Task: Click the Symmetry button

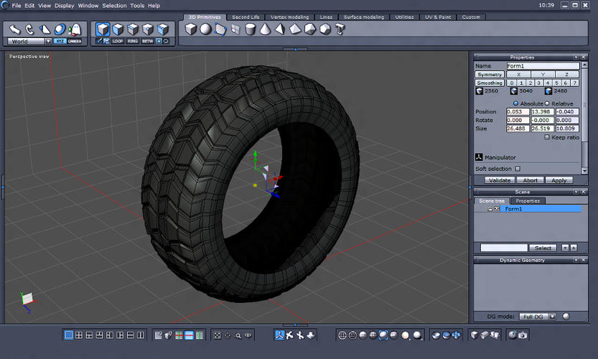Action: pos(490,75)
